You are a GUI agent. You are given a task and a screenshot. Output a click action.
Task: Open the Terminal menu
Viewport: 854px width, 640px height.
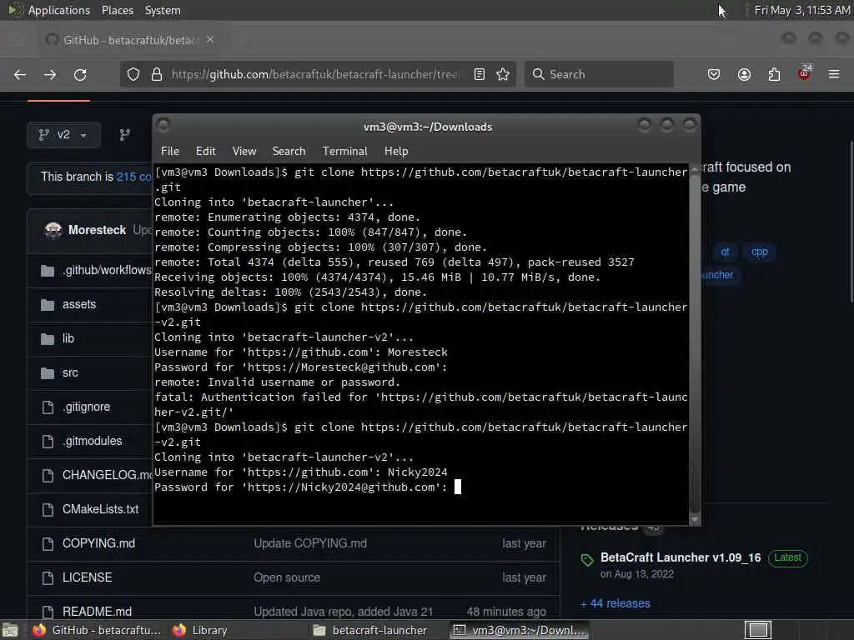pos(344,152)
